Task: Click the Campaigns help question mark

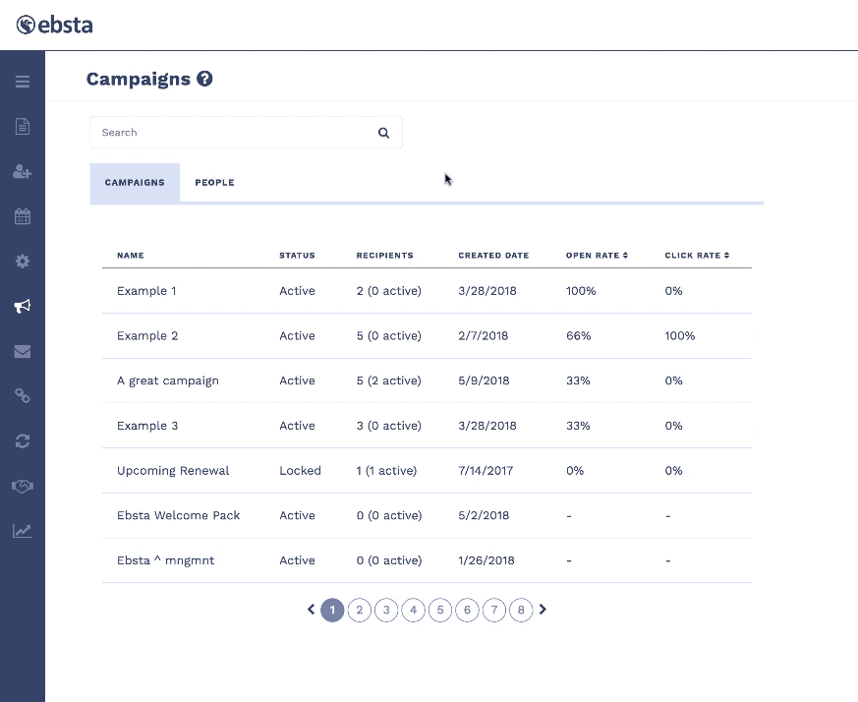Action: pyautogui.click(x=204, y=80)
